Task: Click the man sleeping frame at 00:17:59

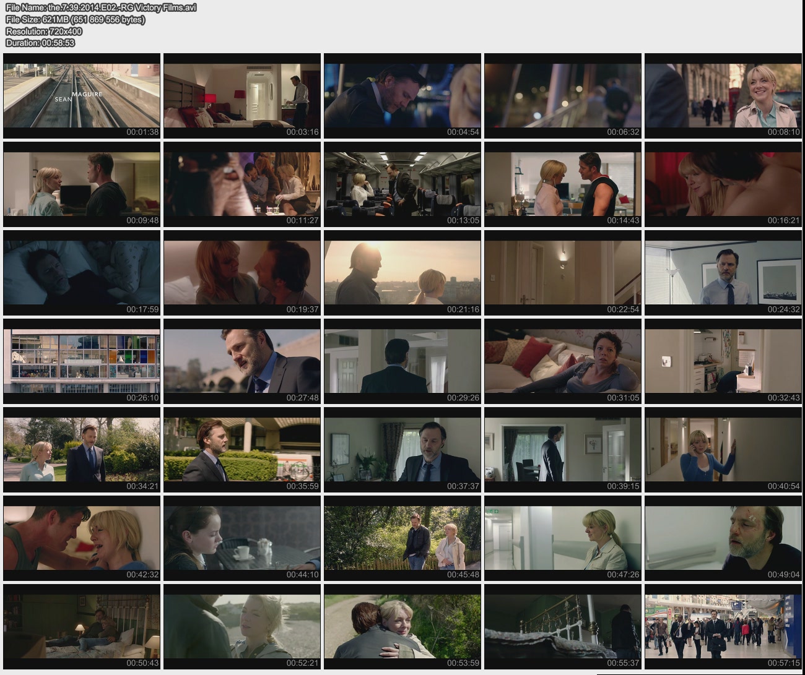Action: click(82, 272)
